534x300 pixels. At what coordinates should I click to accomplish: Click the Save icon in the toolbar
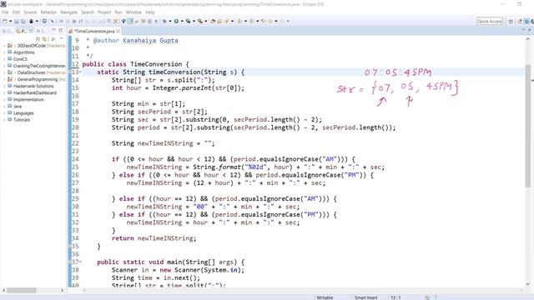pyautogui.click(x=17, y=21)
